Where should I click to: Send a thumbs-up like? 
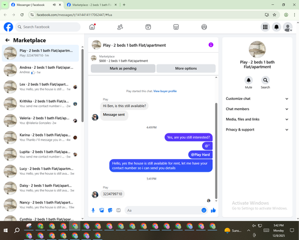pos(213,210)
